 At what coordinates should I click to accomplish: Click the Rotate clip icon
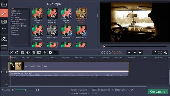17,53
